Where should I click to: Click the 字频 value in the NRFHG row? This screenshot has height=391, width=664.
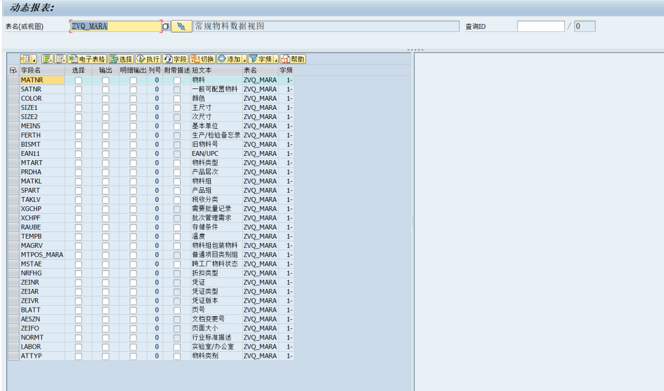(287, 273)
